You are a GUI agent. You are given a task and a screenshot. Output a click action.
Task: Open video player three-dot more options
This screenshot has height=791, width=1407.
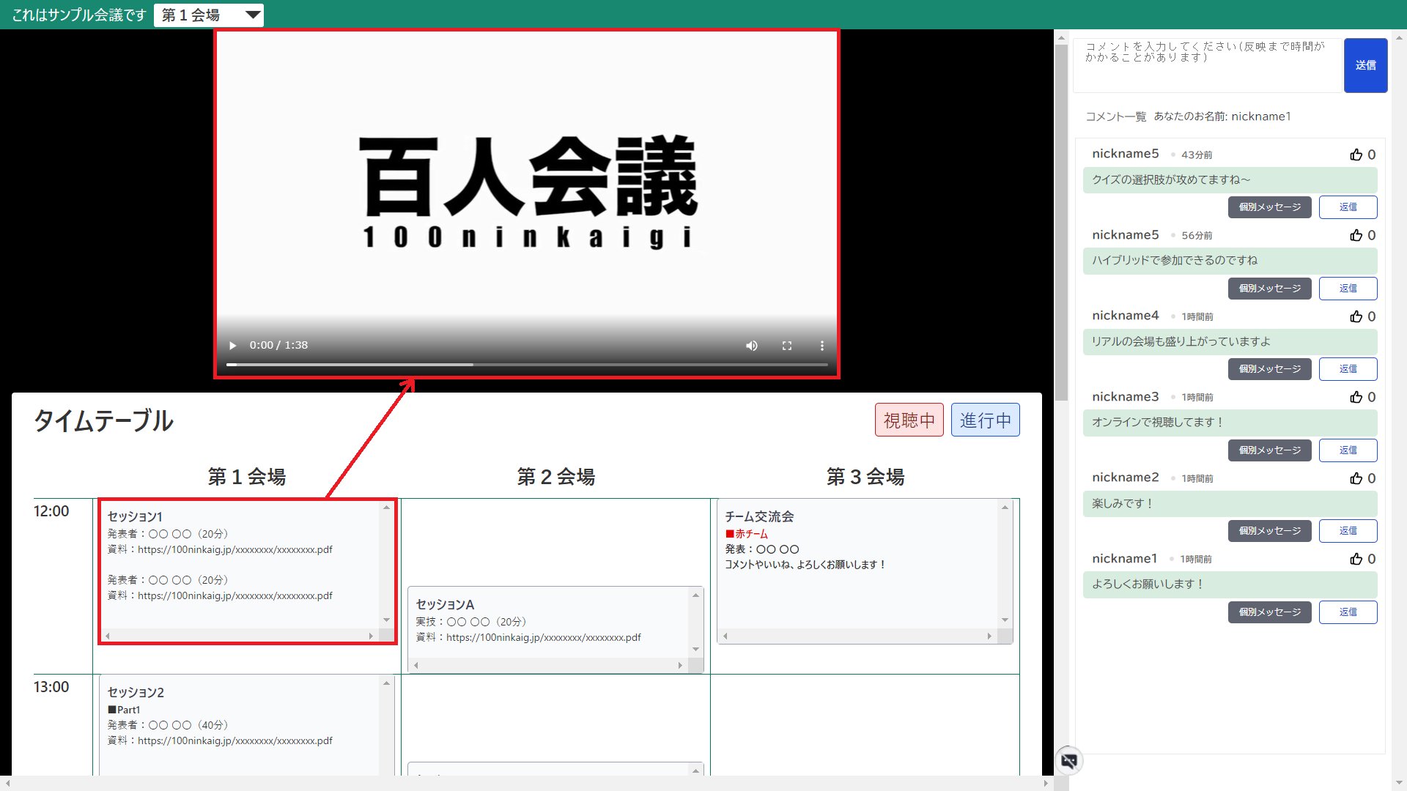point(822,346)
